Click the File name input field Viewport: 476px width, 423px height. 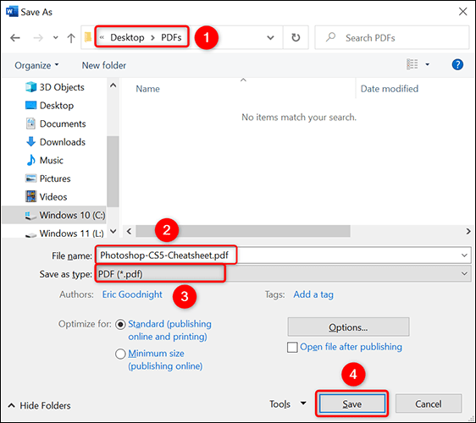click(283, 255)
